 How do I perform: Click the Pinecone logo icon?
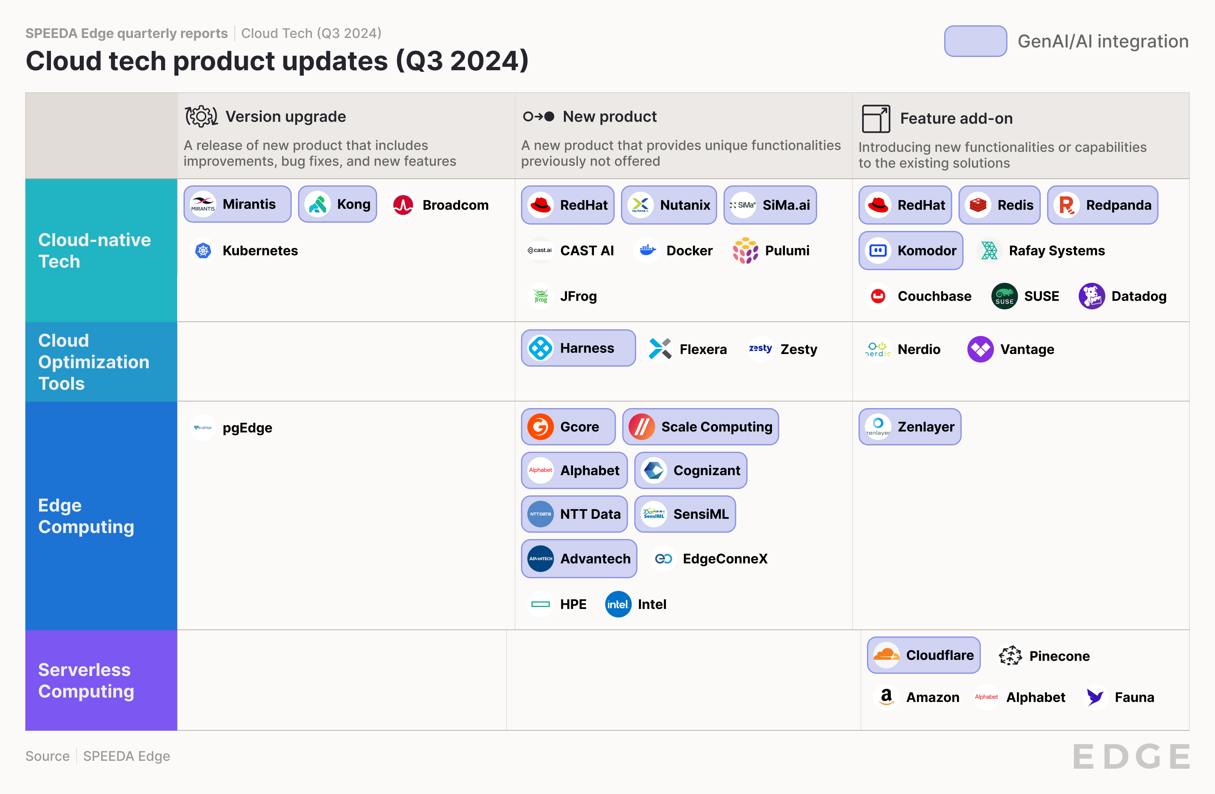point(1010,656)
